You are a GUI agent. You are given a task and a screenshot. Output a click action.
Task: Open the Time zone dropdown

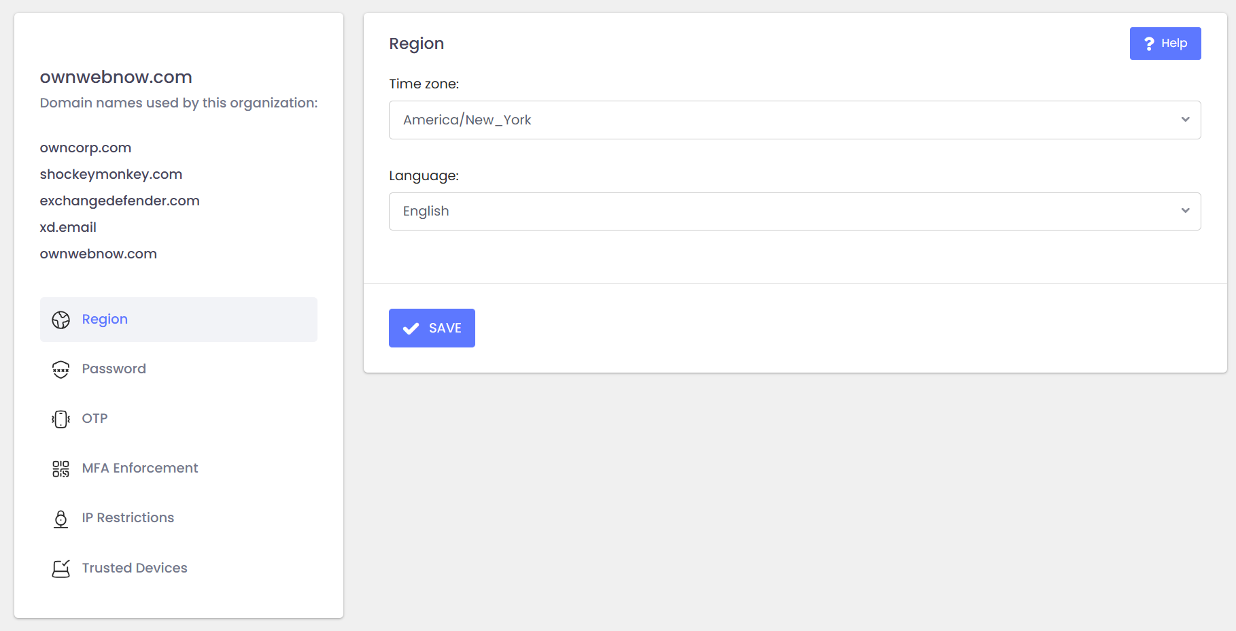point(794,120)
